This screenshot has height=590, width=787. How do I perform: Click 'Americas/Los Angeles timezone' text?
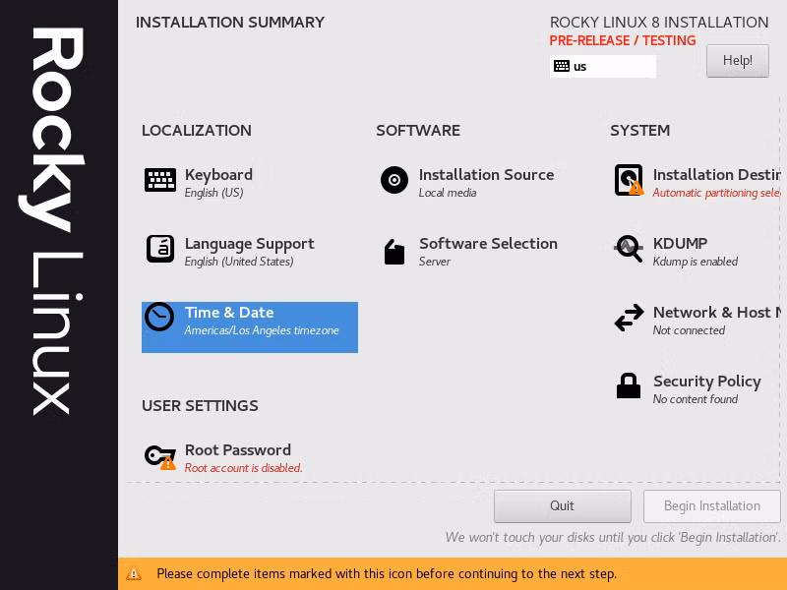pos(262,330)
